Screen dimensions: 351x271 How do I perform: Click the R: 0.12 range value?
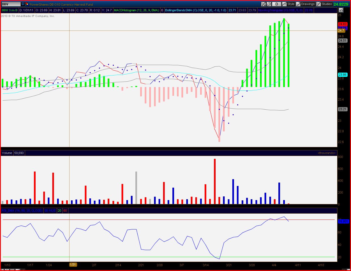click(95, 10)
